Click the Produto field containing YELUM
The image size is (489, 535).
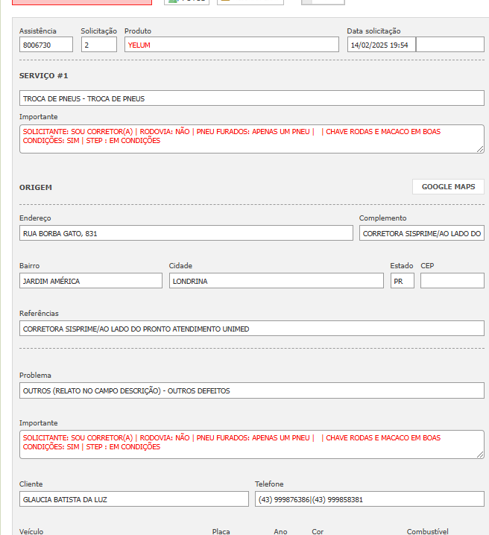coord(231,45)
